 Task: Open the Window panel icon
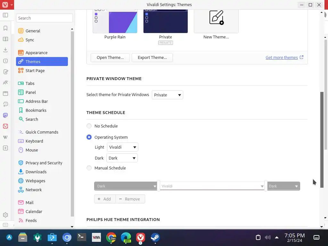tap(5, 94)
